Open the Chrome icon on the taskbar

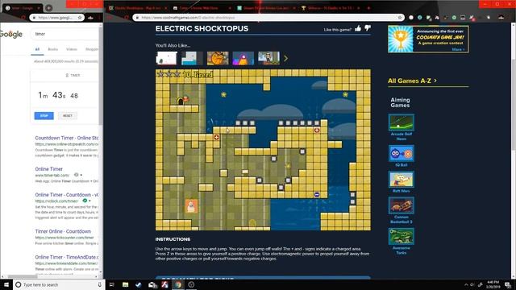pos(178,284)
